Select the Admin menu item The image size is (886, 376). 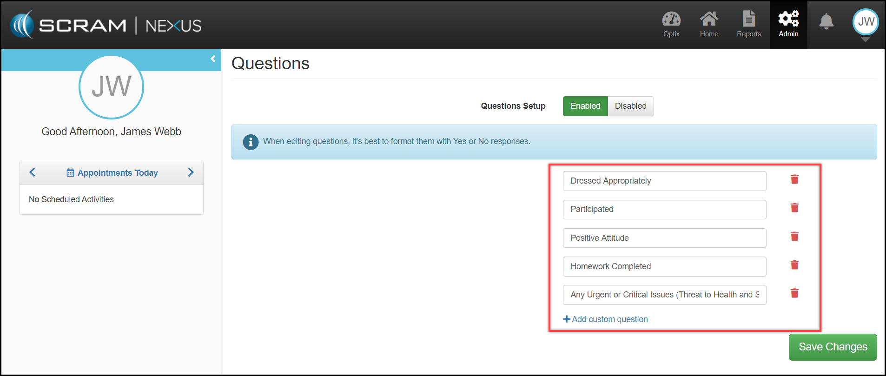pos(788,24)
